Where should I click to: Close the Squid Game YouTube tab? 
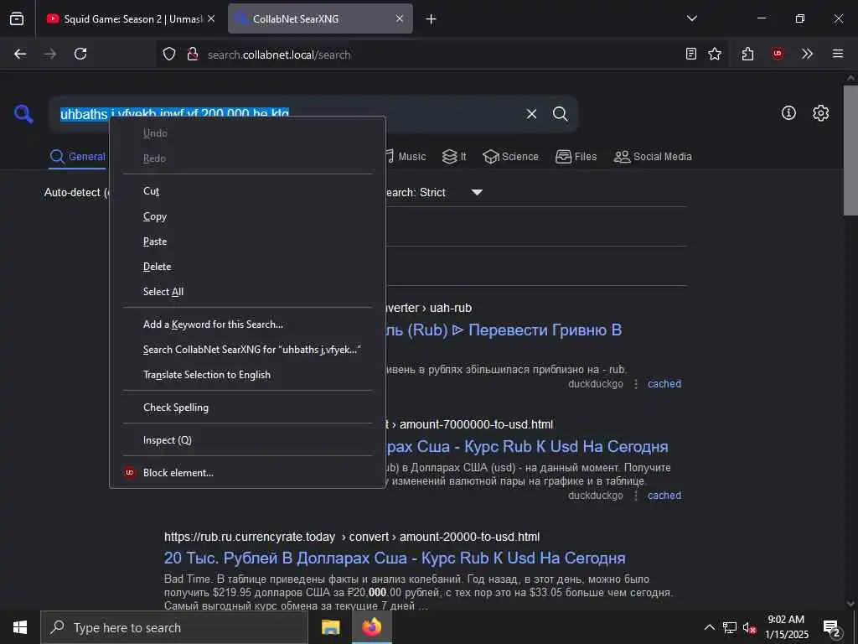[x=211, y=18]
